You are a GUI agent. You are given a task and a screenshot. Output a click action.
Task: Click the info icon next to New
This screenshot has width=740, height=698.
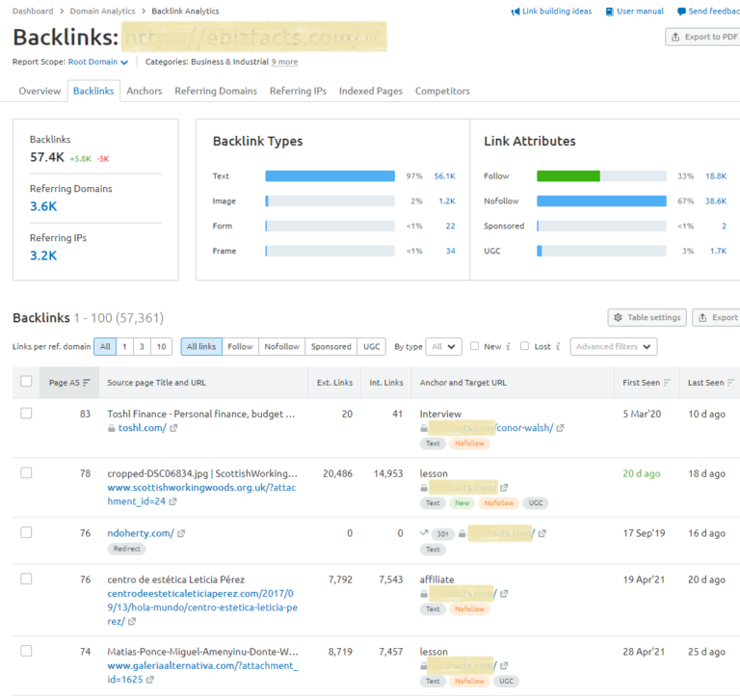[x=508, y=347]
